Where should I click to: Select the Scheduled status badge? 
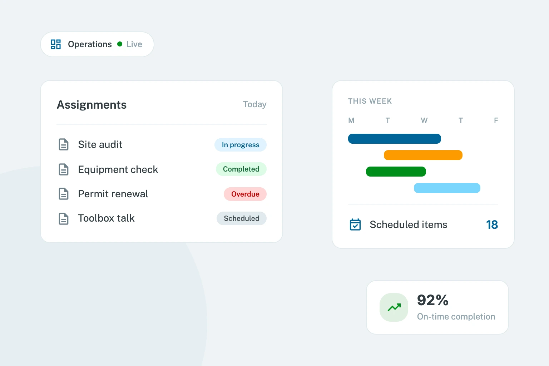click(x=242, y=218)
